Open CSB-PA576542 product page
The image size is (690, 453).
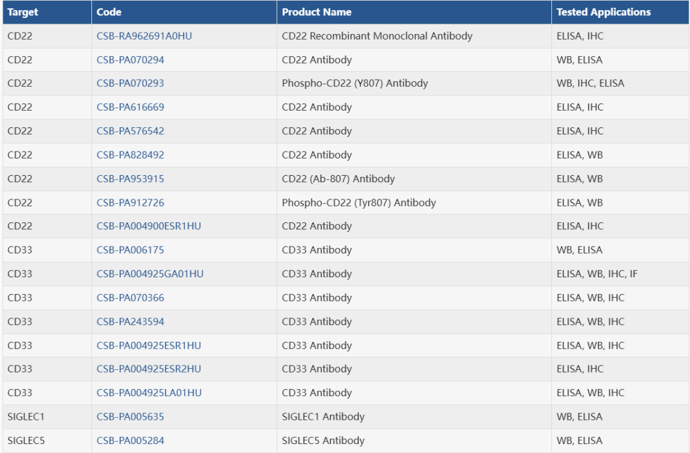coord(130,131)
